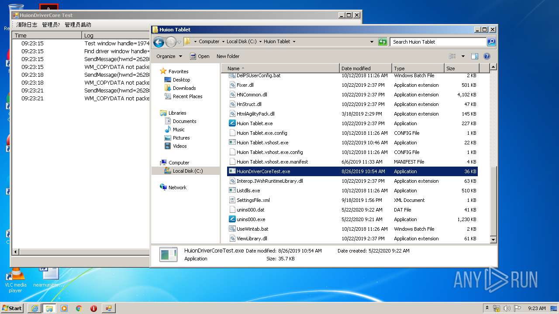Open Desktop under Favorites
This screenshot has height=314, width=559.
(181, 80)
